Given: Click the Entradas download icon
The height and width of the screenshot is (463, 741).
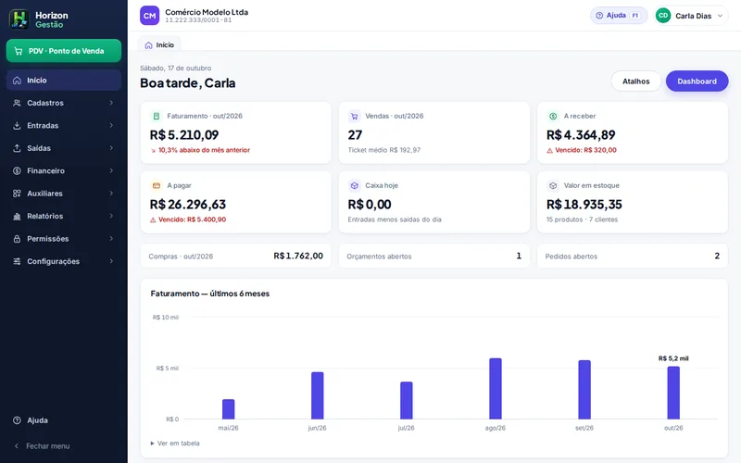Looking at the screenshot, I should pyautogui.click(x=17, y=126).
